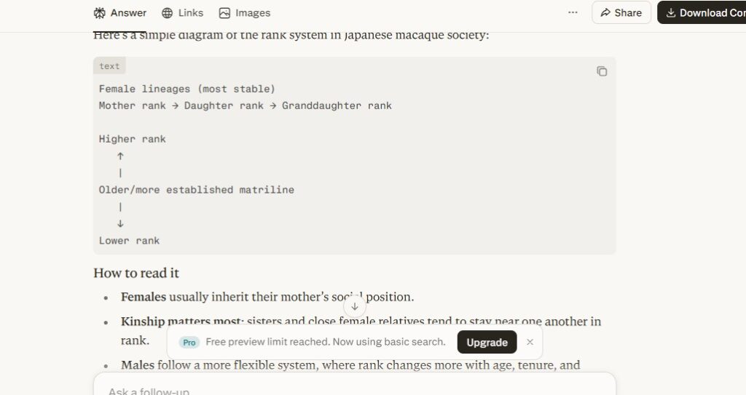
Task: Click the Download button
Action: coord(702,13)
